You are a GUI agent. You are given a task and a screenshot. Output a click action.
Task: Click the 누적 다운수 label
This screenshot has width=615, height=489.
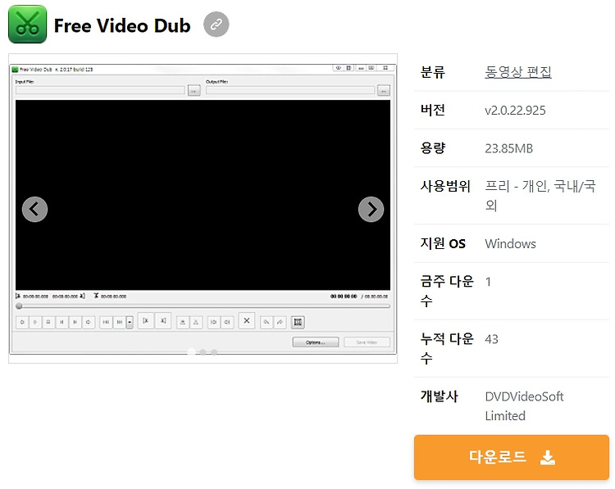coord(447,348)
